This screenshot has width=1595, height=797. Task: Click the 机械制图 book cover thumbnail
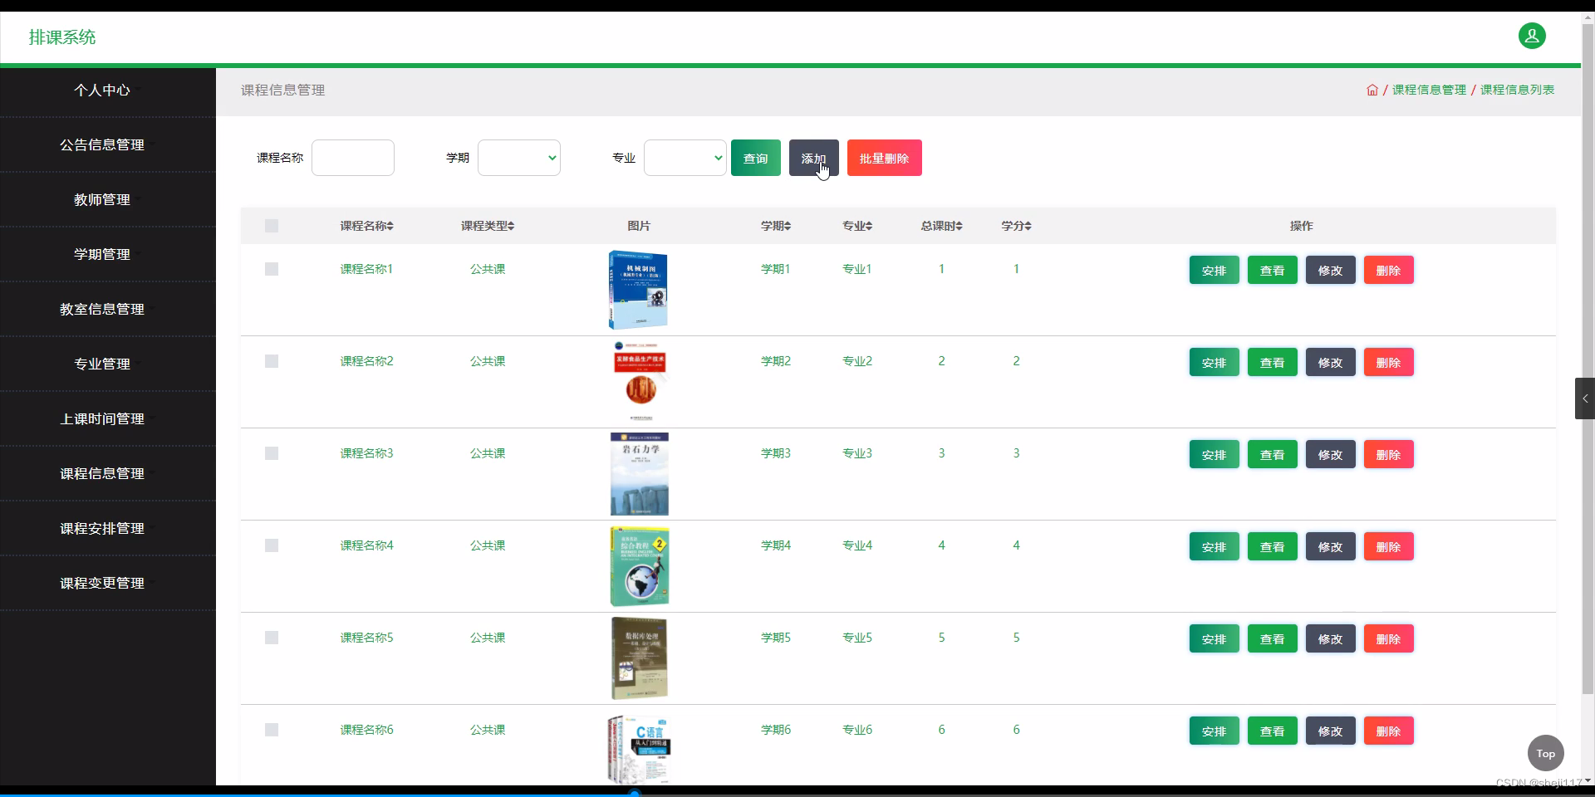point(638,290)
